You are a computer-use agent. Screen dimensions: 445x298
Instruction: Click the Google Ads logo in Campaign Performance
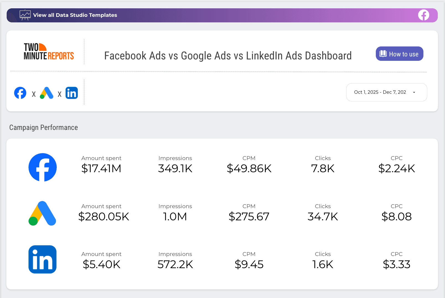42,213
